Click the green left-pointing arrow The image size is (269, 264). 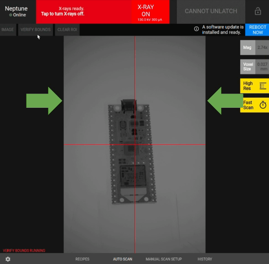tap(225, 101)
